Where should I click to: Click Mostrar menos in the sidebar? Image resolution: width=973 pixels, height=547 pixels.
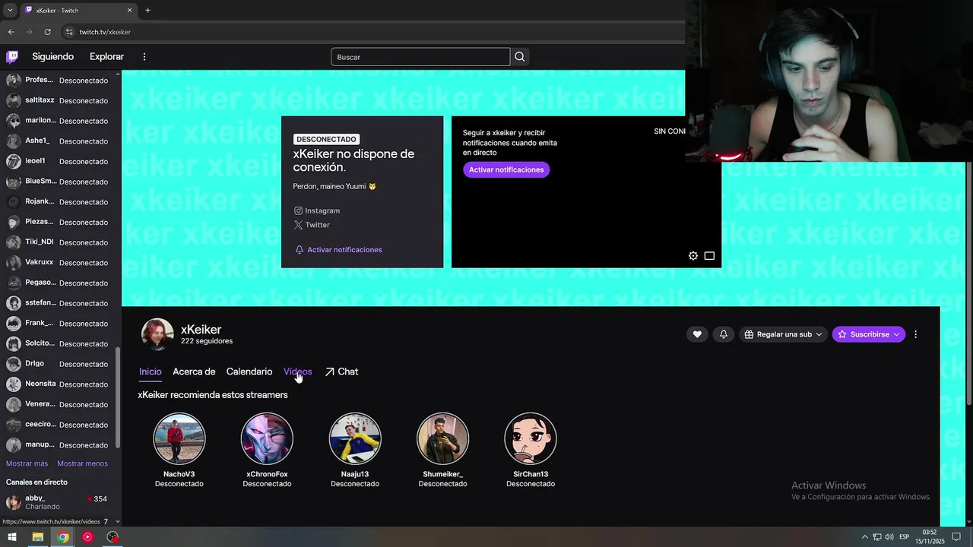pyautogui.click(x=82, y=463)
